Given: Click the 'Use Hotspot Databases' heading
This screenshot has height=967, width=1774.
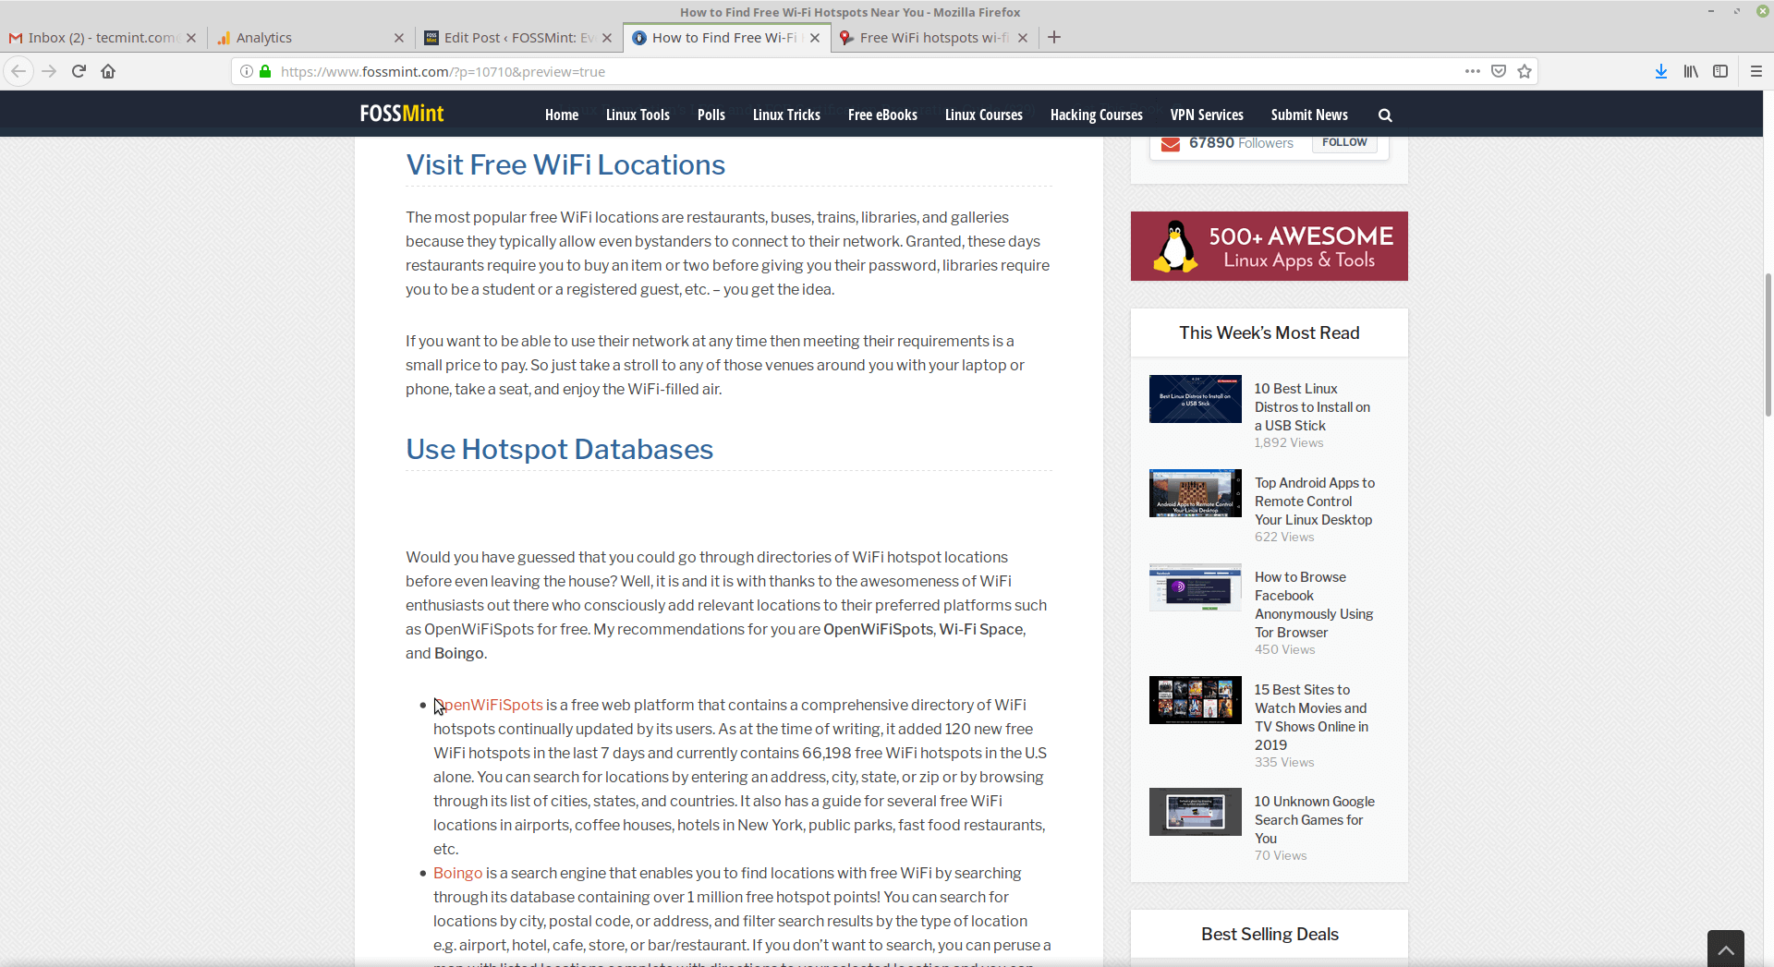Looking at the screenshot, I should tap(560, 449).
